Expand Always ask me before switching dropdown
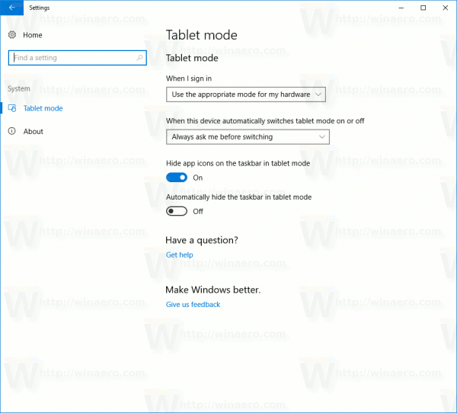This screenshot has width=457, height=413. click(248, 137)
